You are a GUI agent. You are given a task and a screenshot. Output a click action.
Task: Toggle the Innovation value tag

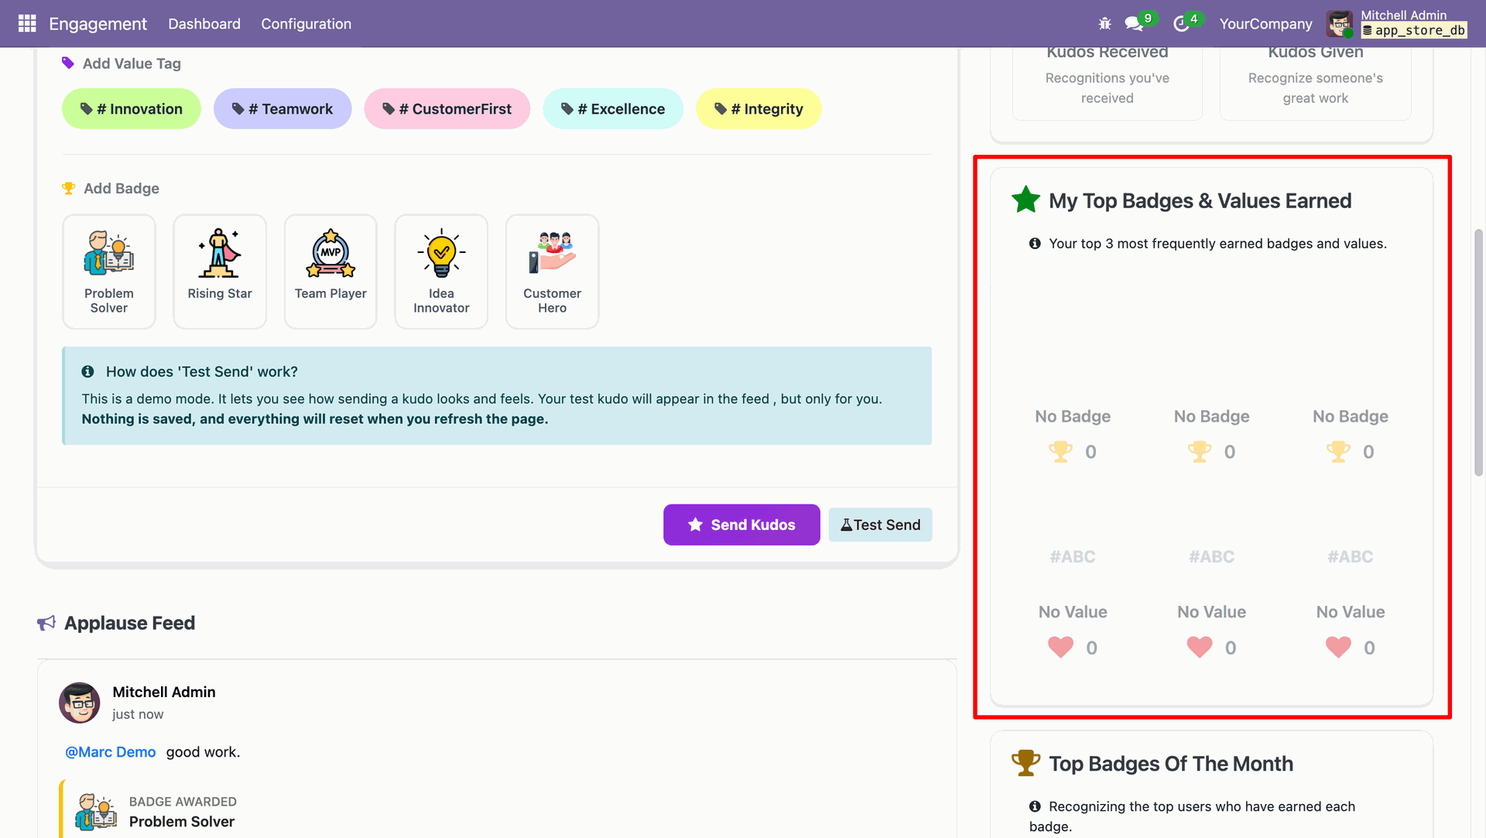[x=132, y=109]
